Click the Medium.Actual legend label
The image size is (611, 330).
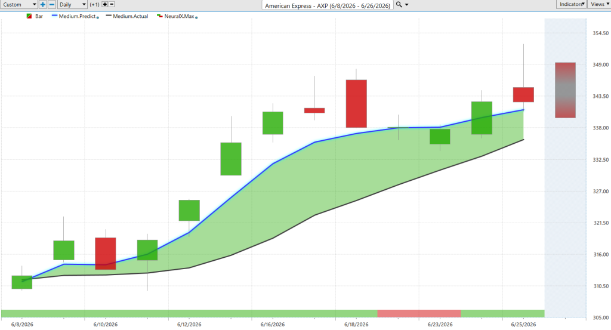[x=131, y=16]
